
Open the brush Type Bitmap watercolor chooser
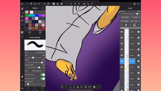click(35, 71)
